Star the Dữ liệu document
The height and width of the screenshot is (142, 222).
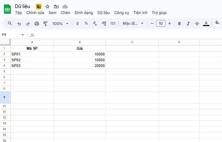click(48, 6)
